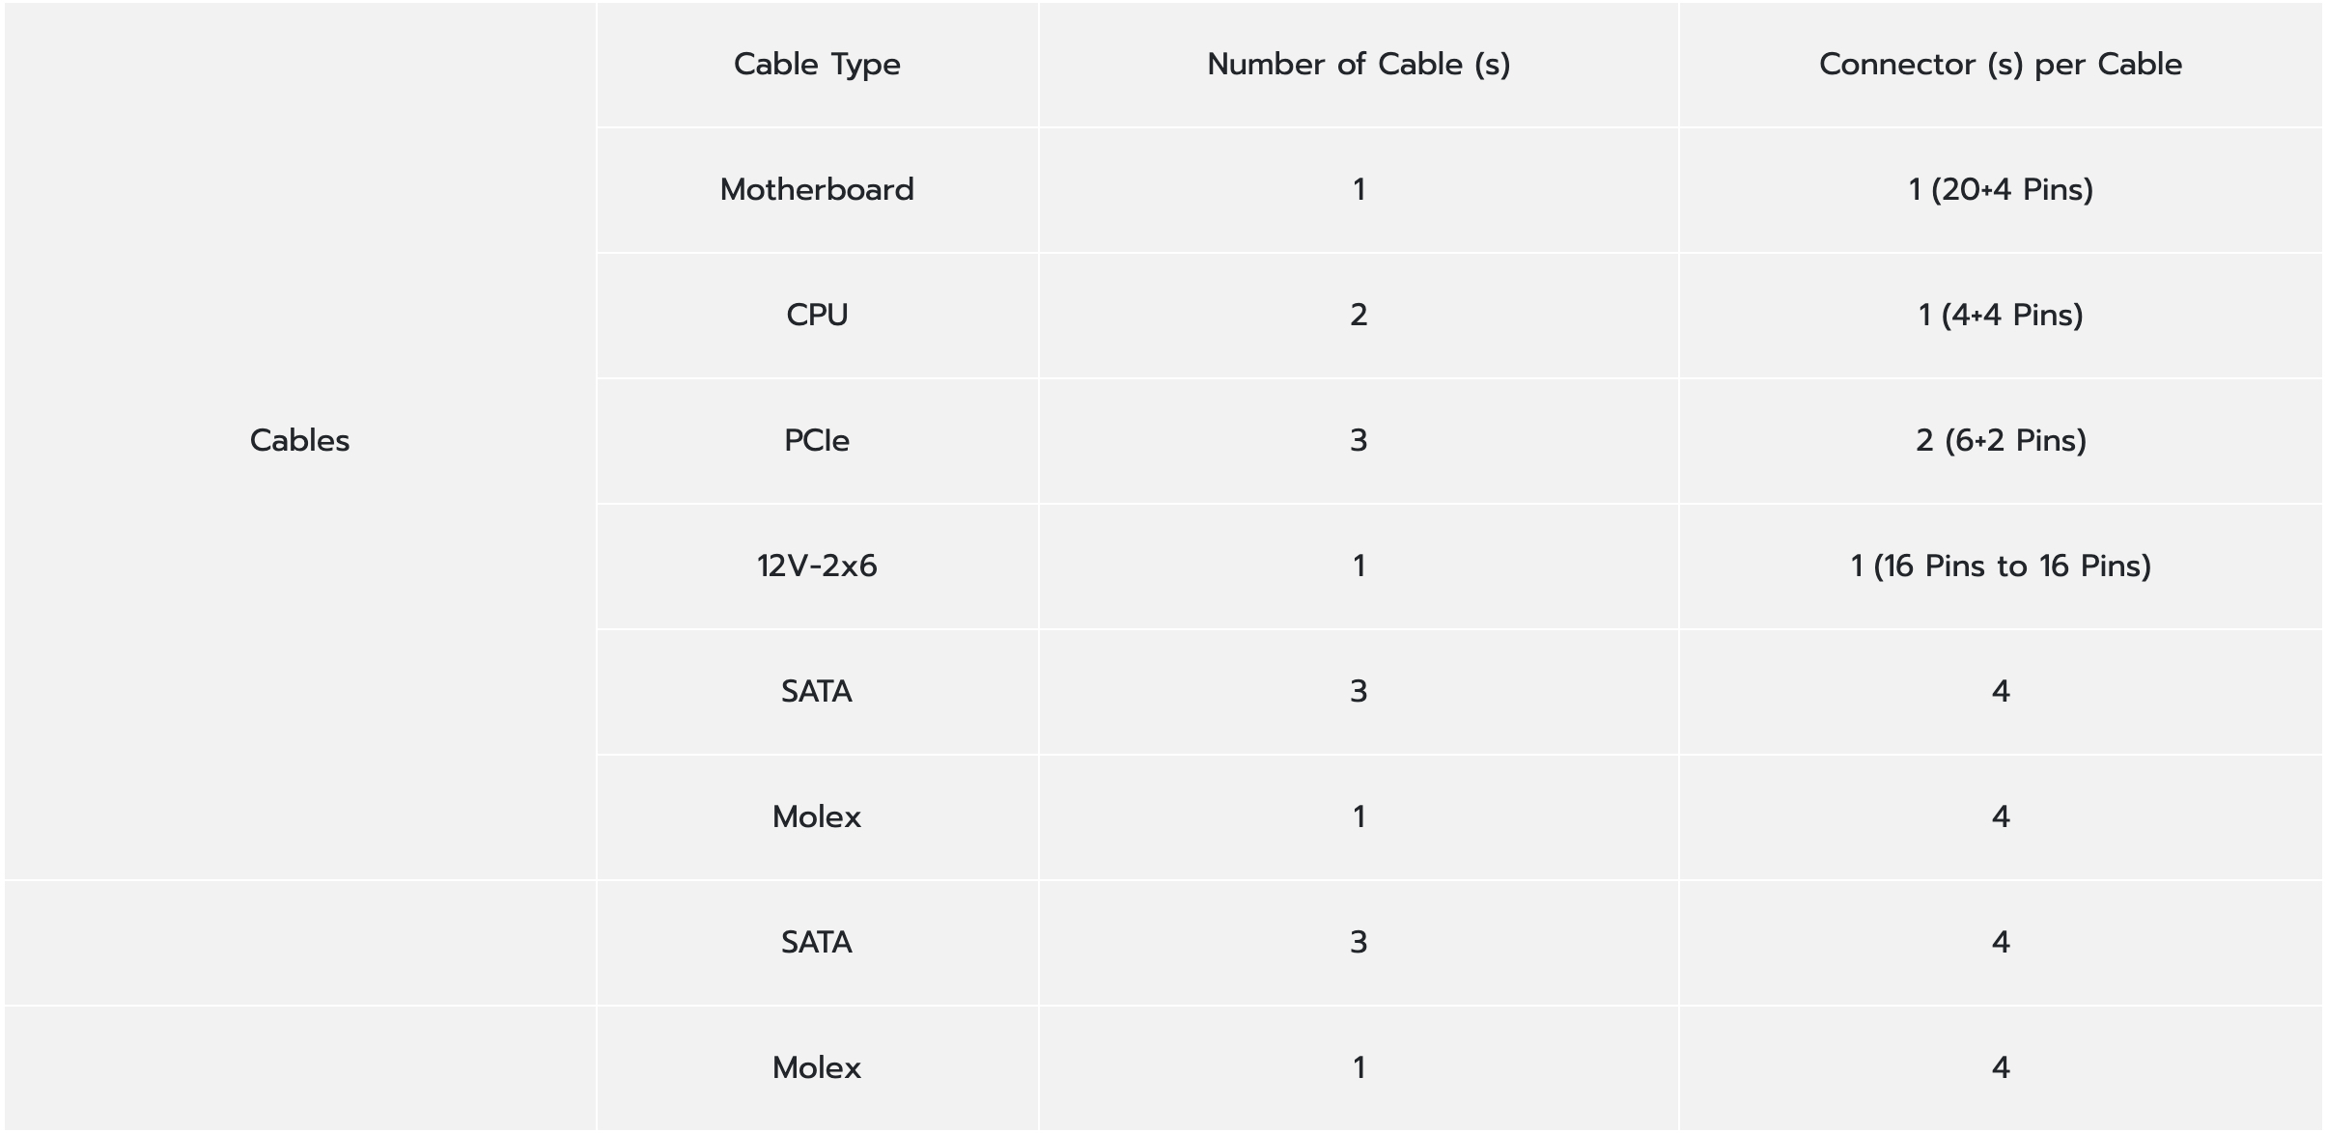Click the 1 (20+4 Pins) connector cell

tap(2001, 190)
